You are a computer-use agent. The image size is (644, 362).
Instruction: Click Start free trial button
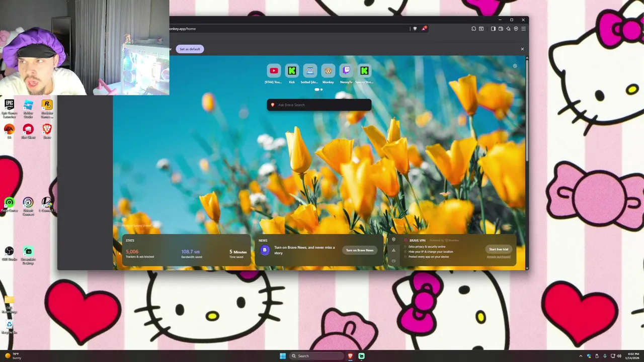pos(499,249)
